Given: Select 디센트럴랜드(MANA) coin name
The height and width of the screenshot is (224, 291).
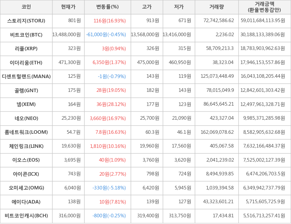Looking at the screenshot, I should pos(26,76).
